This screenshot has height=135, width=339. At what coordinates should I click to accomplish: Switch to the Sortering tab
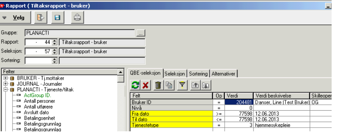(198, 74)
